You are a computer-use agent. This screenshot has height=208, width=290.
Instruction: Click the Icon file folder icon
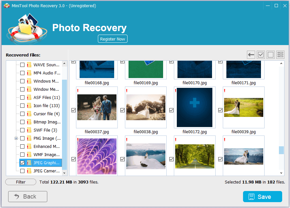(29, 106)
